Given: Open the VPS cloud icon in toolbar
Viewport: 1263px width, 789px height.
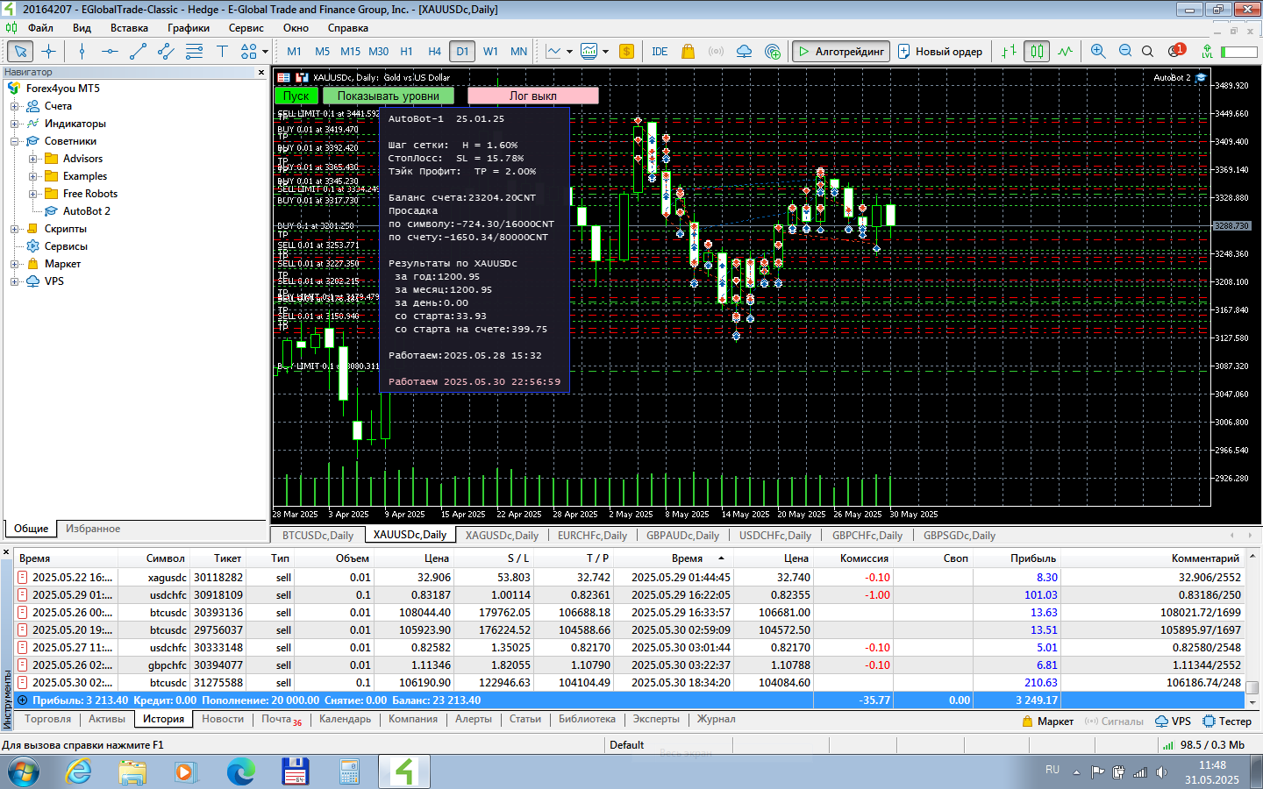Looking at the screenshot, I should (x=744, y=52).
